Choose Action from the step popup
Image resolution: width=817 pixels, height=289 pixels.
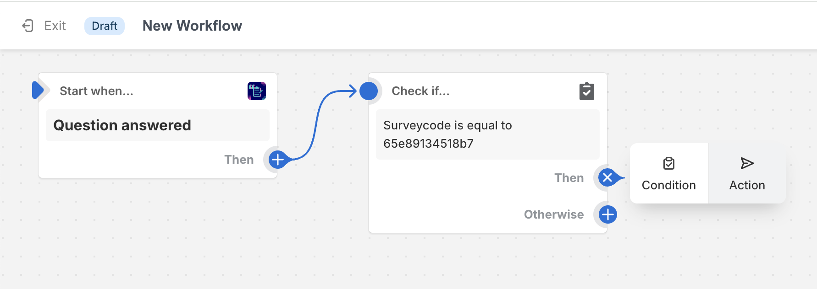(x=747, y=173)
